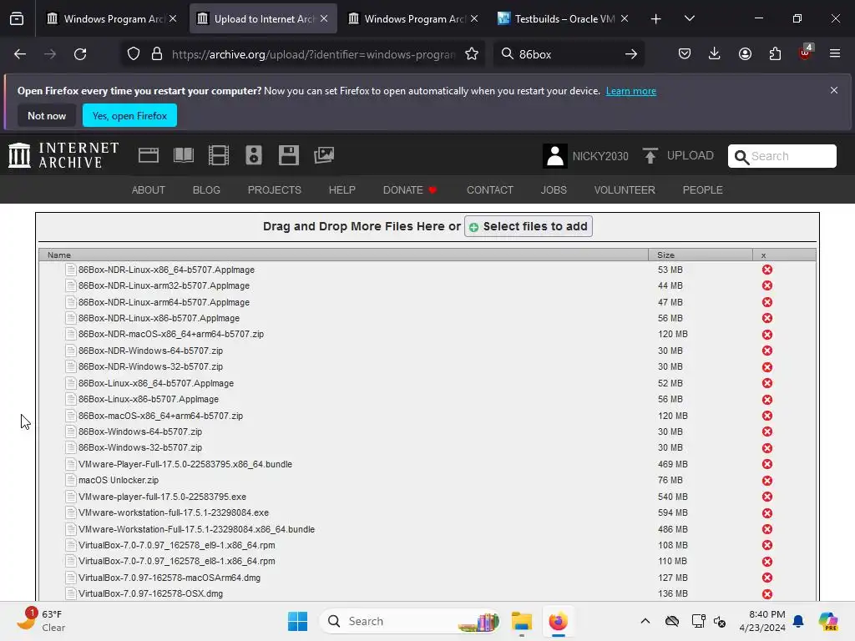Submit the 86box search arrow

tap(631, 54)
